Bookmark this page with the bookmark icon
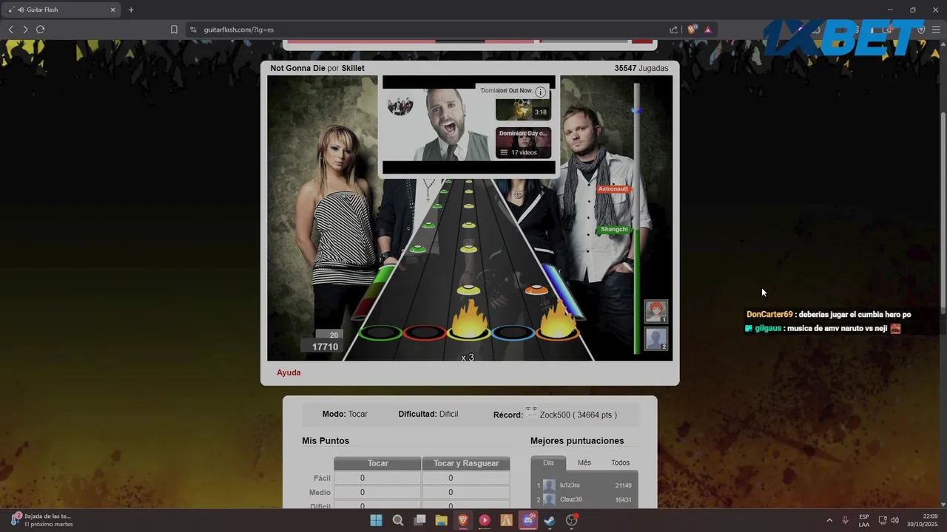The width and height of the screenshot is (947, 532). [x=174, y=30]
